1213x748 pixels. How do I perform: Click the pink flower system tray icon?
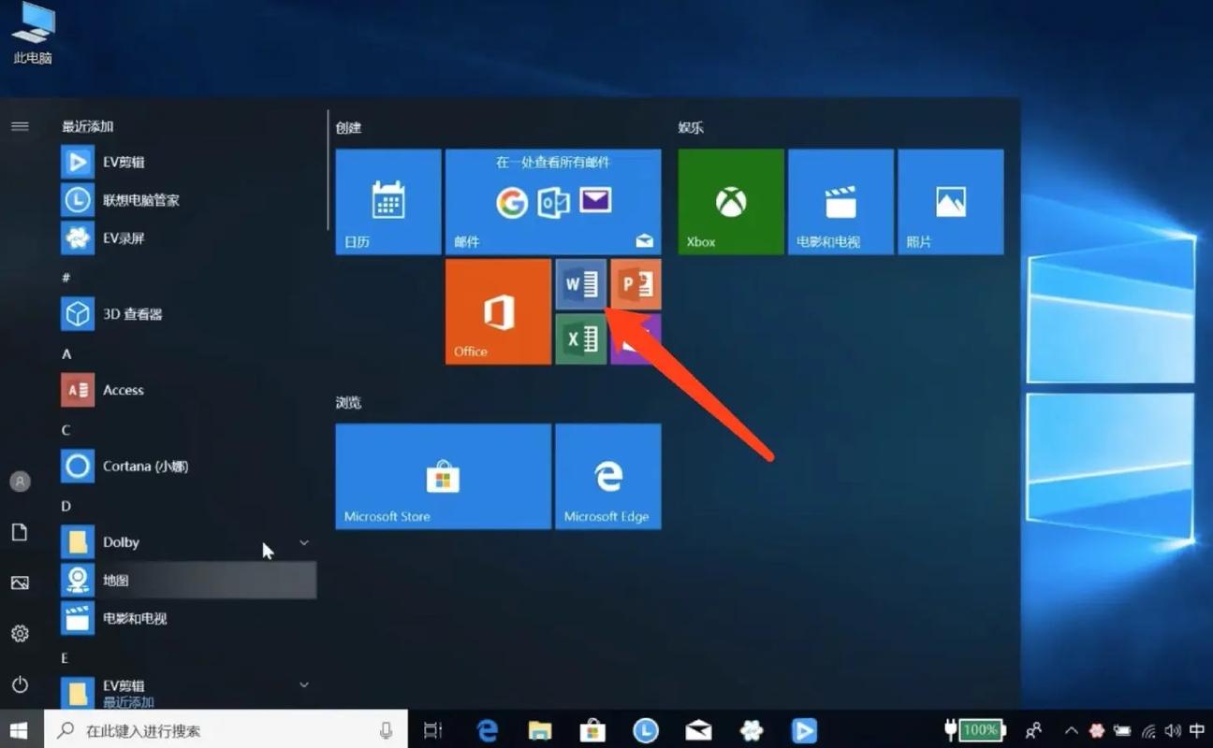point(1097,730)
